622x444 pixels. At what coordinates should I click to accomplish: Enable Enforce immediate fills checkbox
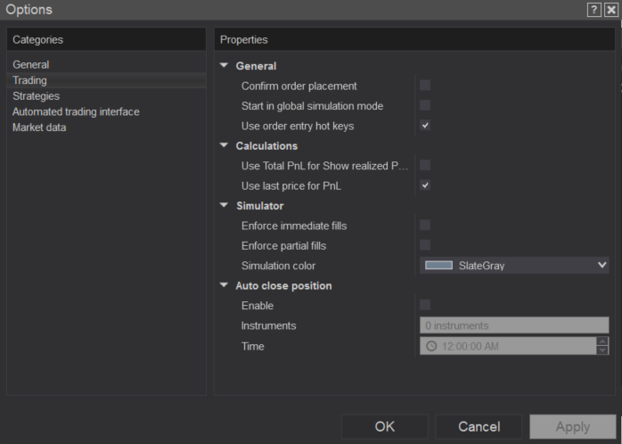425,226
